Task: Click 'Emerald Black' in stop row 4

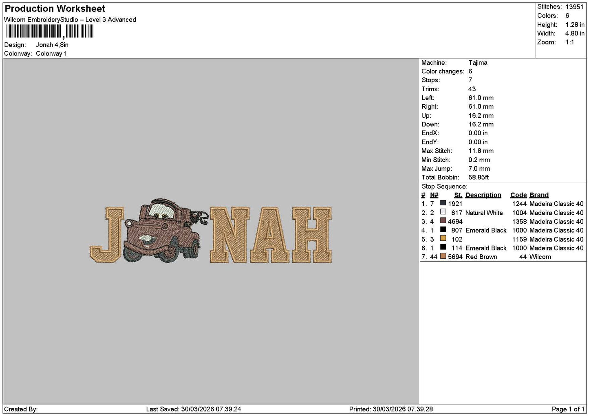Action: pos(486,230)
